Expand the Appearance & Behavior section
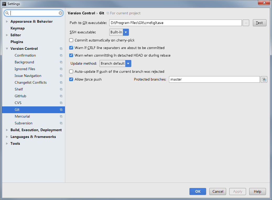 click(x=7, y=22)
